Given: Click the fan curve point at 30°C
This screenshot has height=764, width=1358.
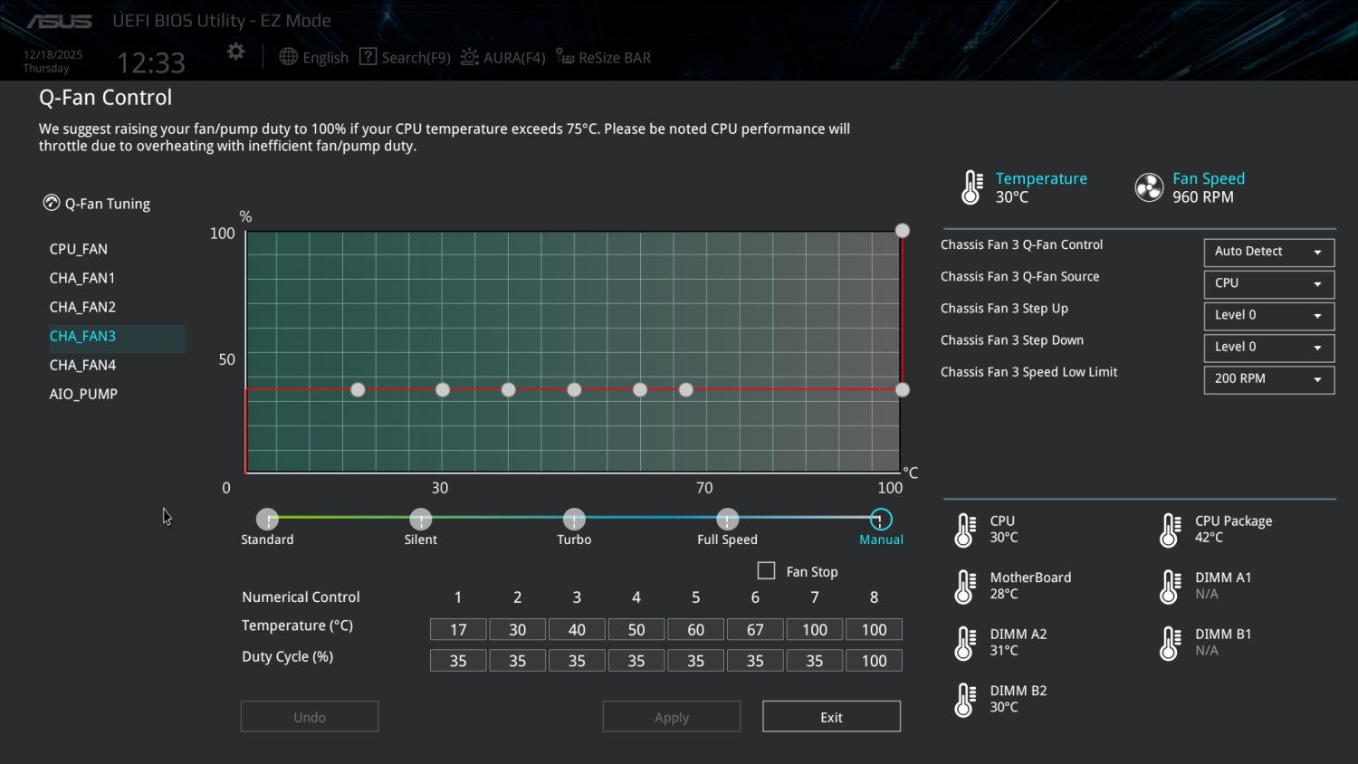Looking at the screenshot, I should [x=443, y=390].
